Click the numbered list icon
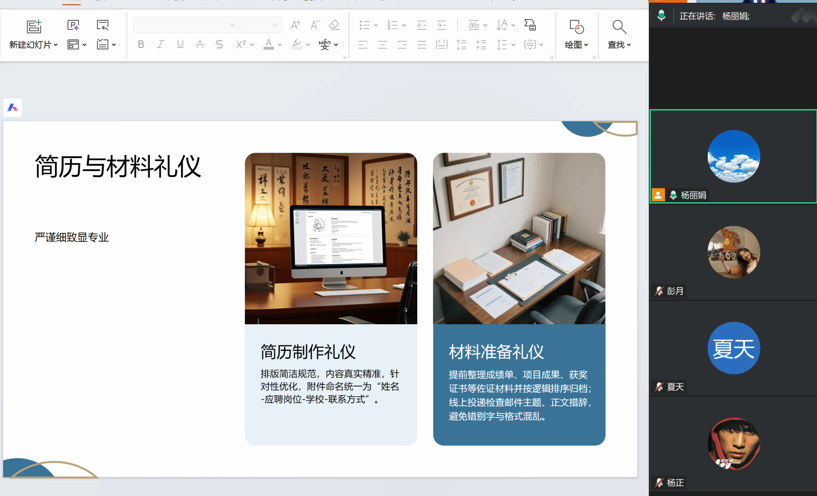817x496 pixels. (393, 25)
